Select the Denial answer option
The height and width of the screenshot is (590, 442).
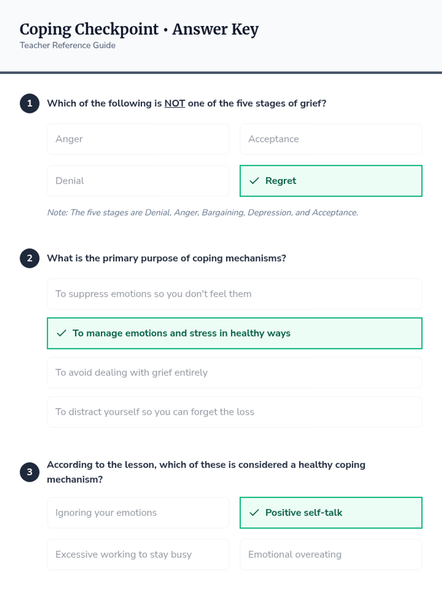pos(138,181)
